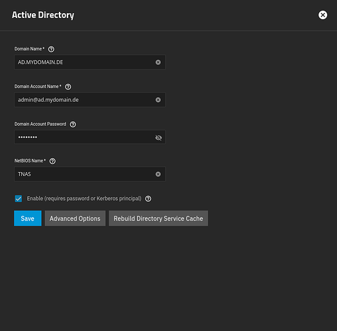Open Advanced Options
This screenshot has width=337, height=331.
75,218
